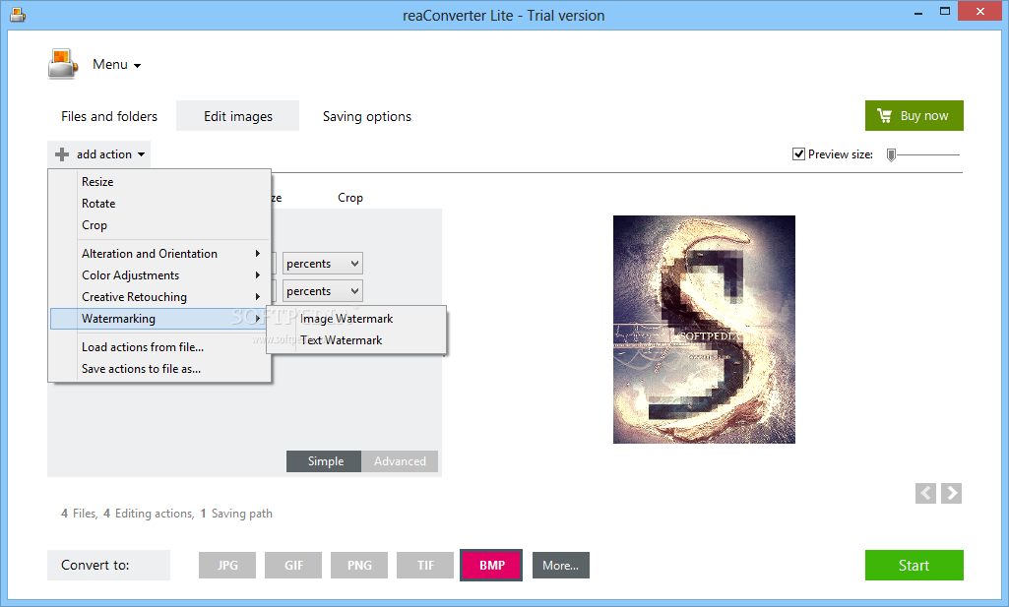The width and height of the screenshot is (1009, 607).
Task: Click the shopping cart icon on Buy now
Action: (884, 116)
